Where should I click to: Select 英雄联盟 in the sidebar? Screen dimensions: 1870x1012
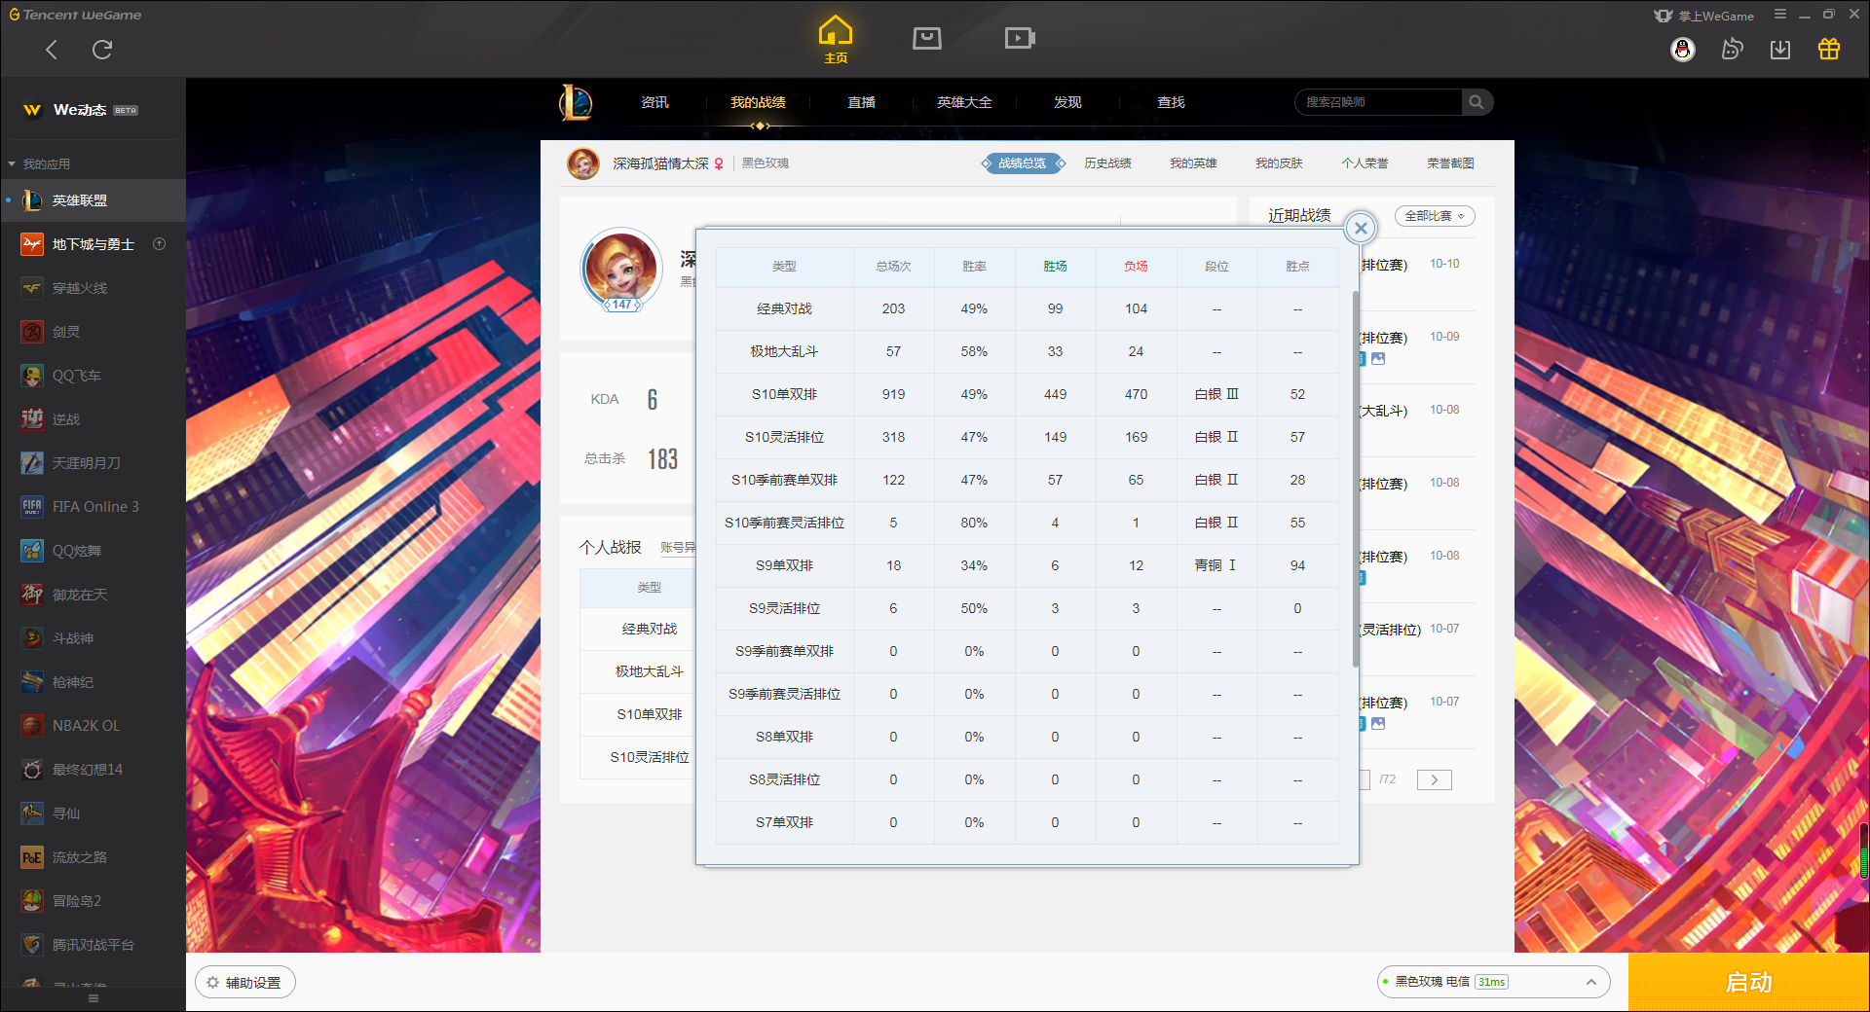pos(93,200)
